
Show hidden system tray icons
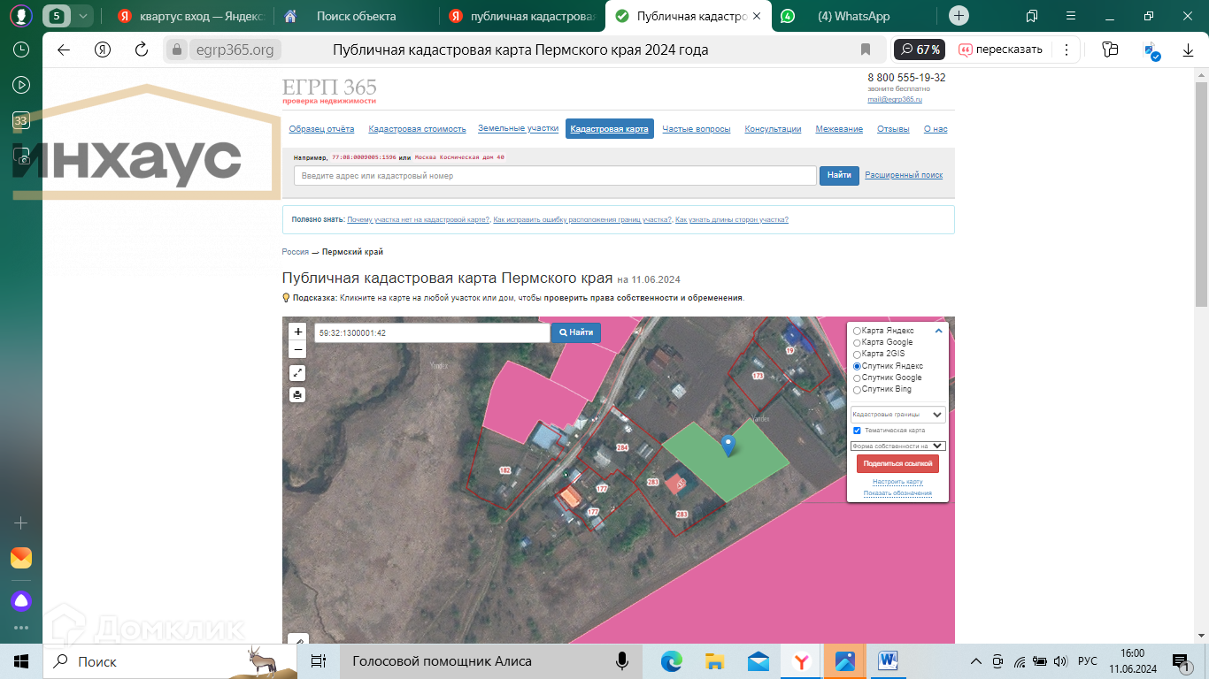coord(976,661)
